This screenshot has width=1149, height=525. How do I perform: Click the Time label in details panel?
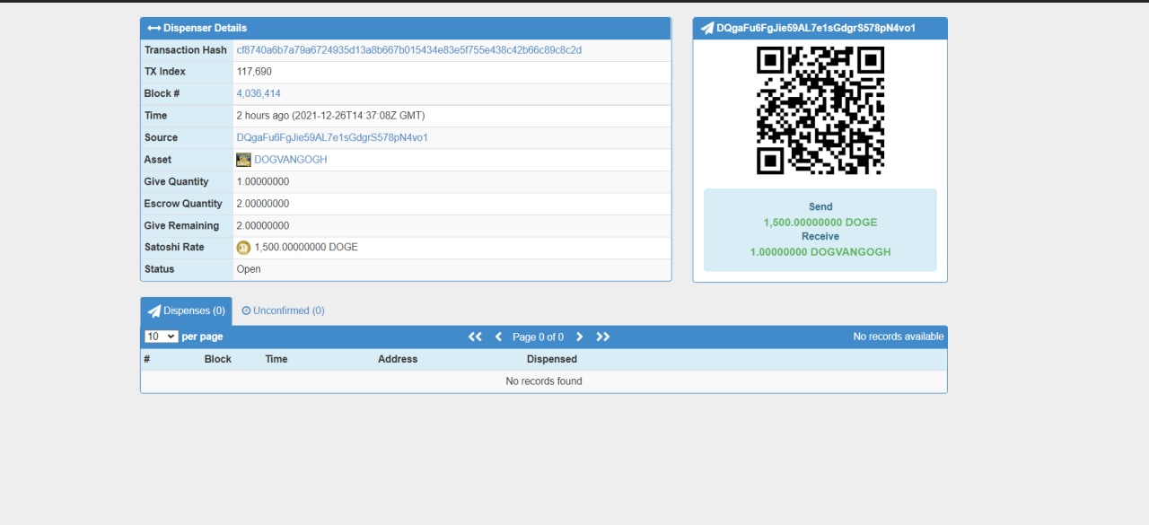coord(156,116)
